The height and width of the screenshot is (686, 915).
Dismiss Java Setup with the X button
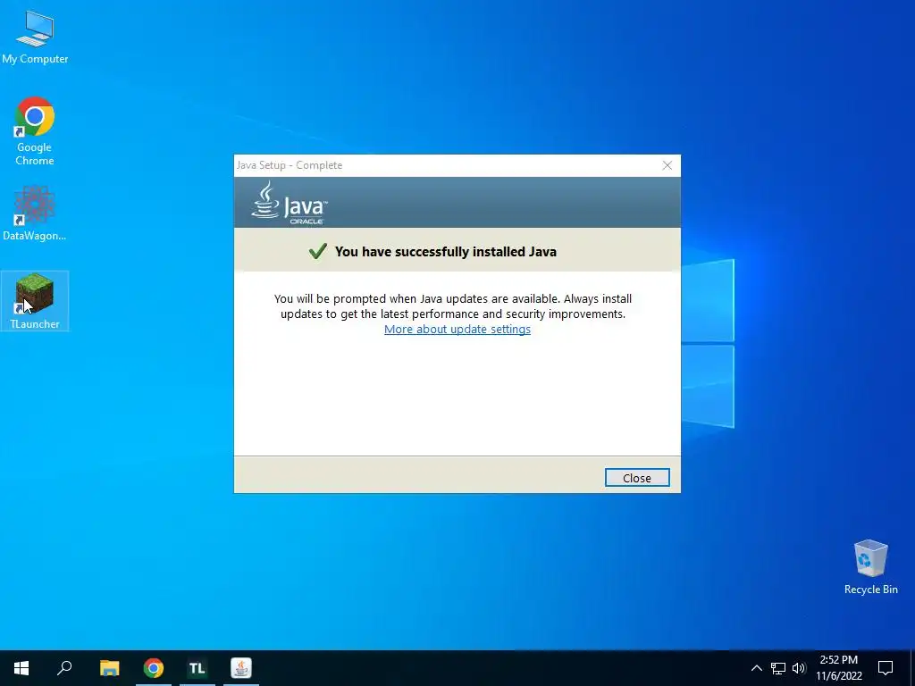click(x=667, y=165)
